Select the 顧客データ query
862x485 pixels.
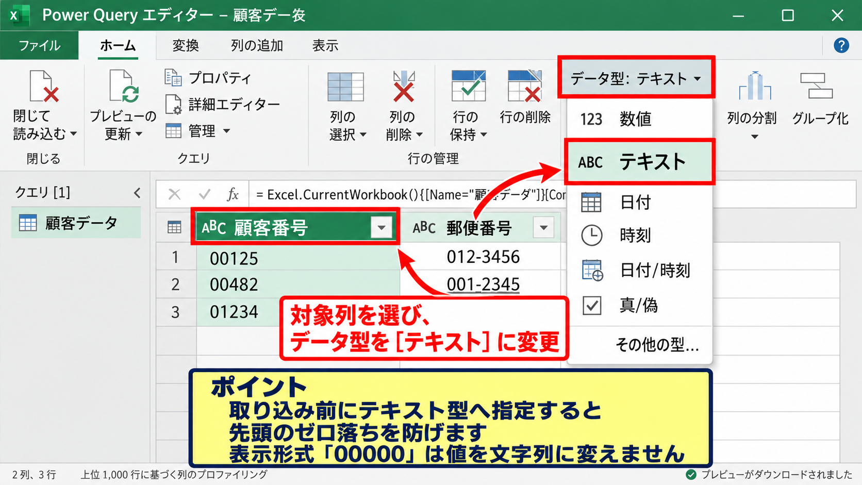[76, 223]
